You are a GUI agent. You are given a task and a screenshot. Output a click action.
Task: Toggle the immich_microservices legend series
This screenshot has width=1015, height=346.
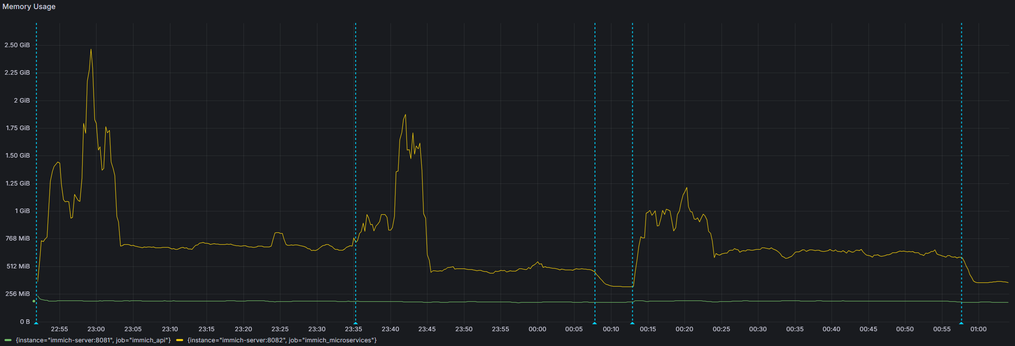[282, 340]
